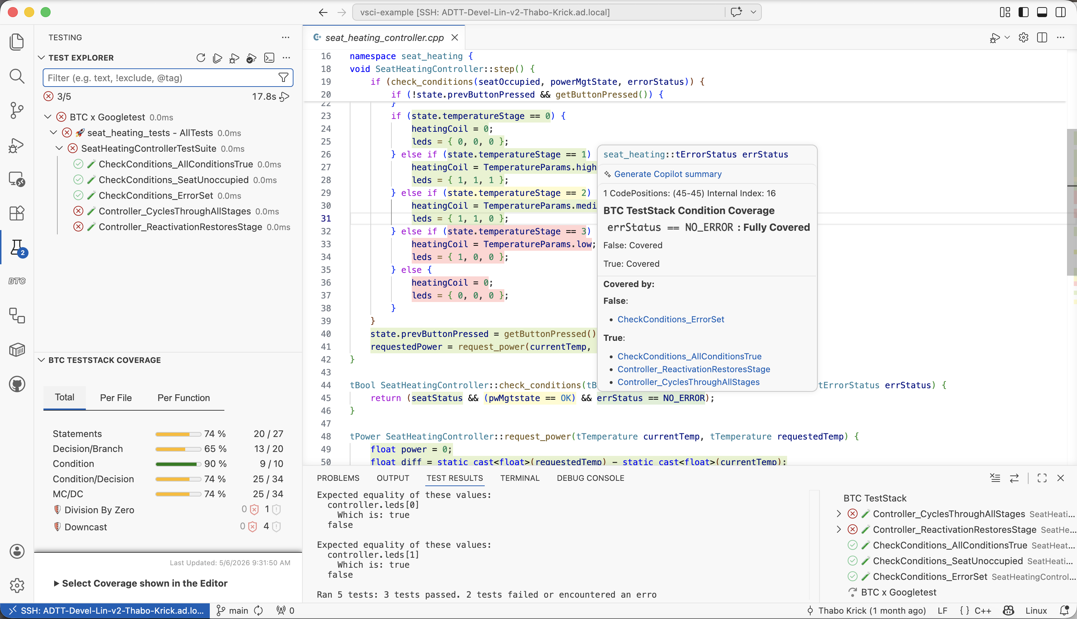
Task: Open editor settings gear icon
Action: [x=1024, y=37]
